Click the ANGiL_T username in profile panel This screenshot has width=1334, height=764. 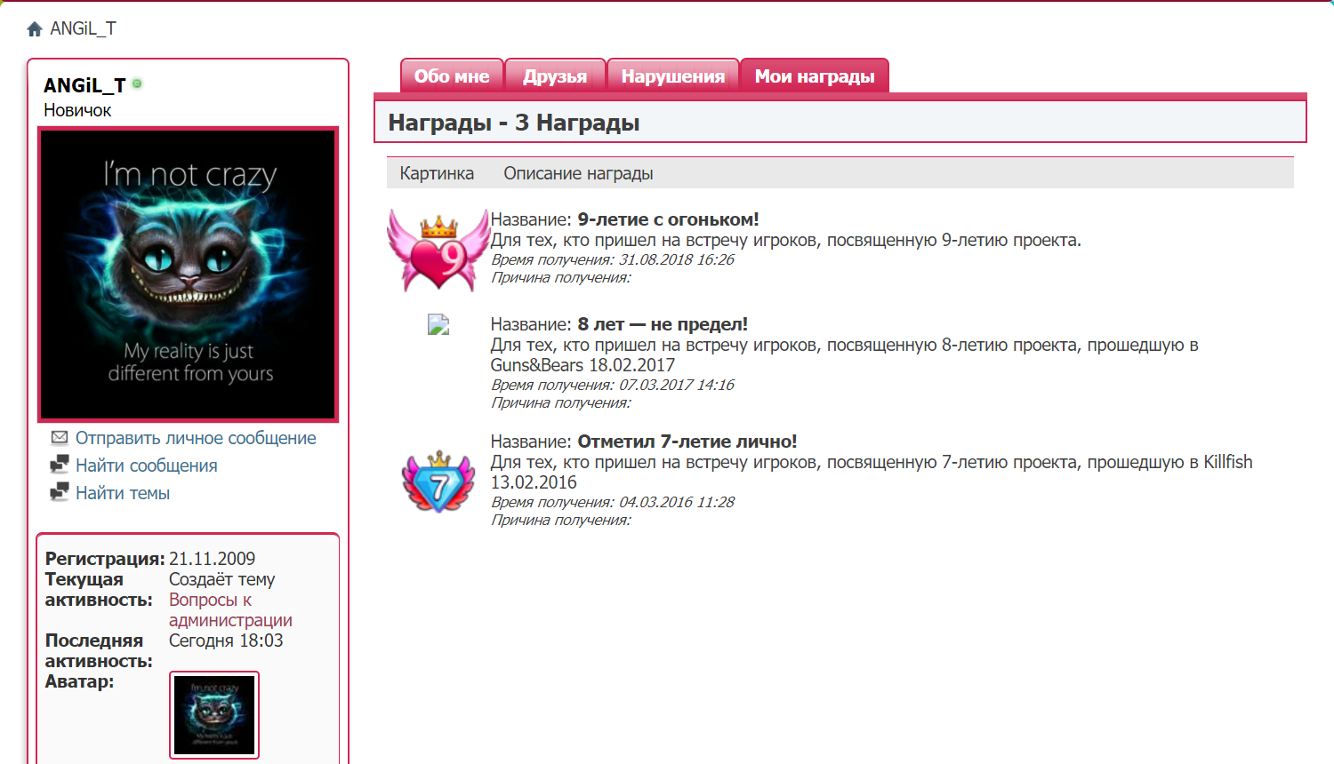pos(84,85)
